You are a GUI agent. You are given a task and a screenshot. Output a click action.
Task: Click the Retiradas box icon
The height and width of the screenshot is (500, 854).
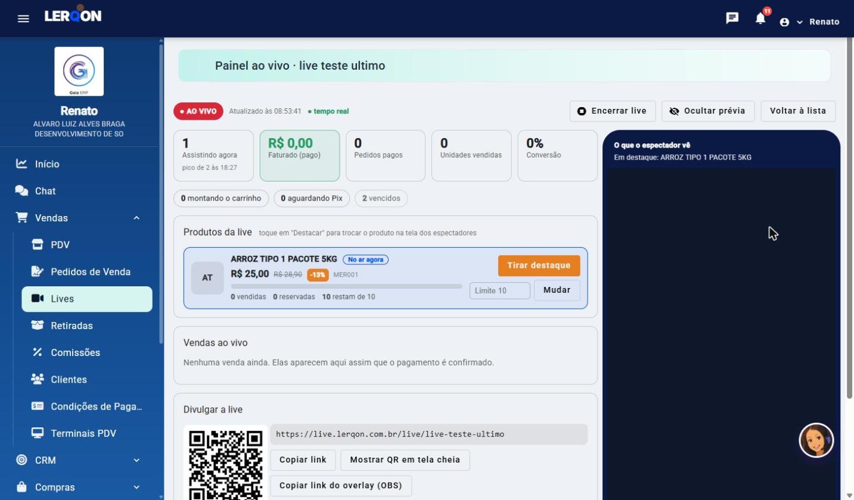(38, 325)
